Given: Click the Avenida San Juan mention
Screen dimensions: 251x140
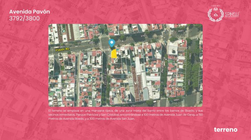Looking at the screenshot, I should pyautogui.click(x=122, y=118).
